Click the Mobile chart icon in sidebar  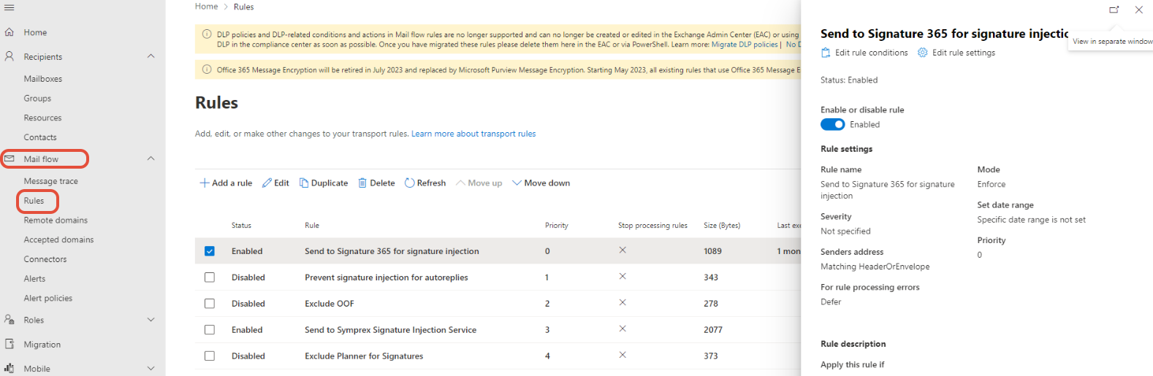(9, 369)
